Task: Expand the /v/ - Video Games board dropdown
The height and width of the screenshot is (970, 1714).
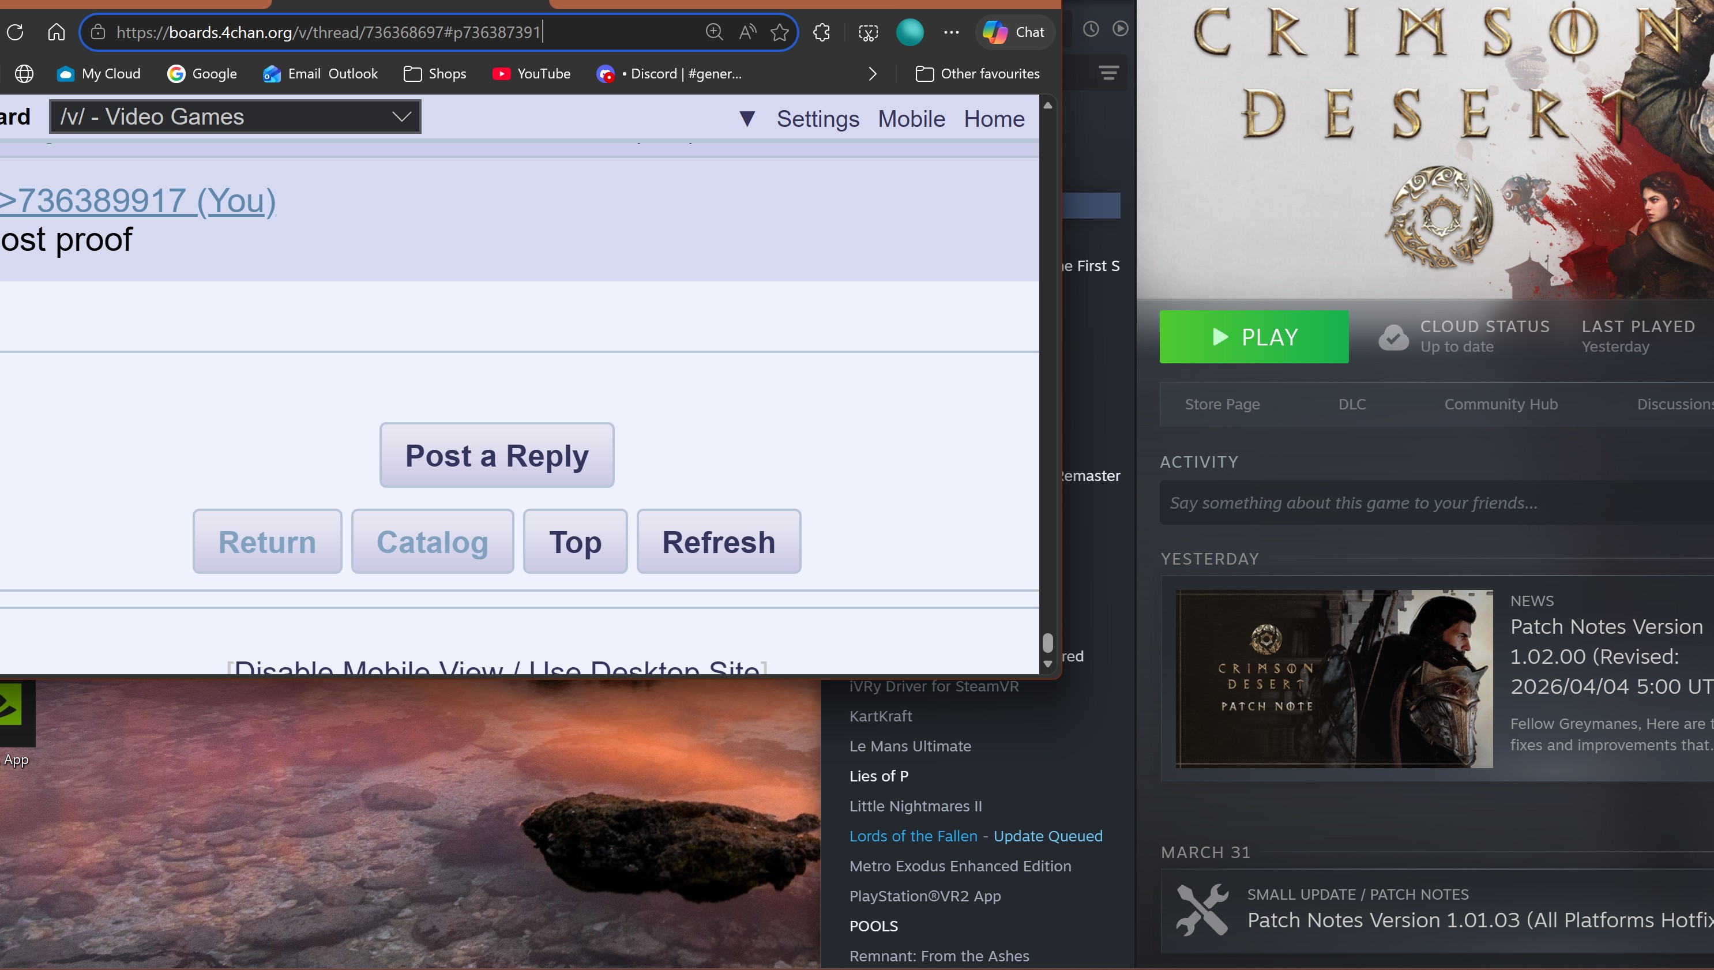Action: 235,116
